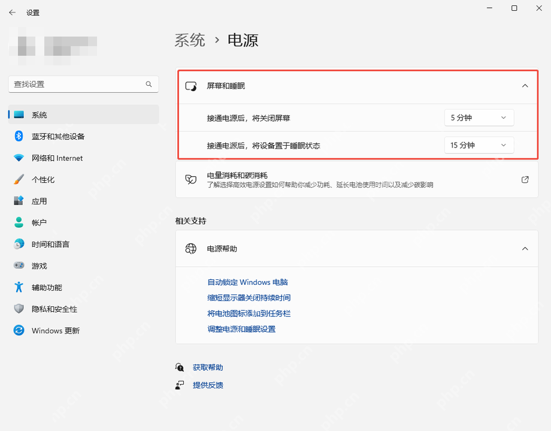
Task: Open Windows 更新 settings page
Action: click(x=84, y=330)
